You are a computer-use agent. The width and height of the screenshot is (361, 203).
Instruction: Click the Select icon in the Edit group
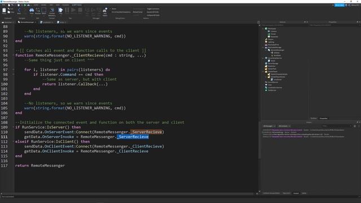(x=44, y=10)
